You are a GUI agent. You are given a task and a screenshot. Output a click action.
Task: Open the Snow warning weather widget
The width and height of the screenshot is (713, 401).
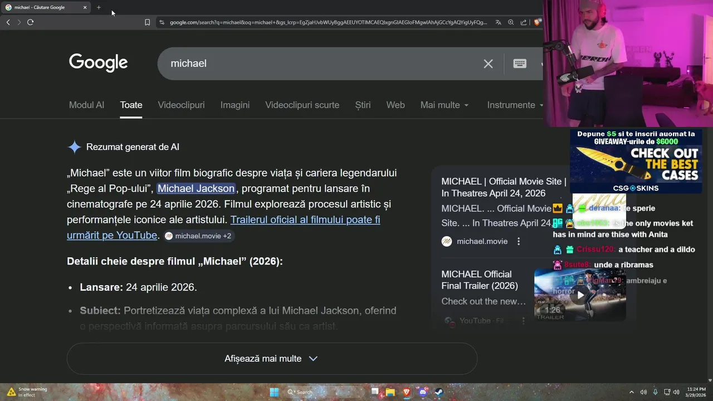27,392
